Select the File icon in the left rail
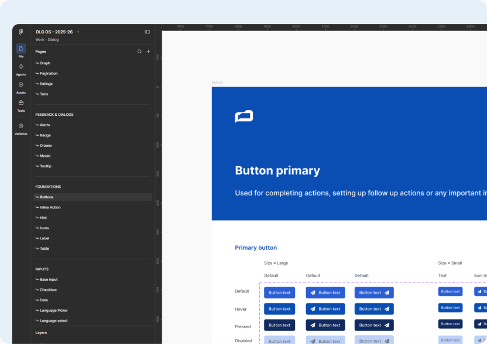The image size is (487, 344). [x=21, y=49]
